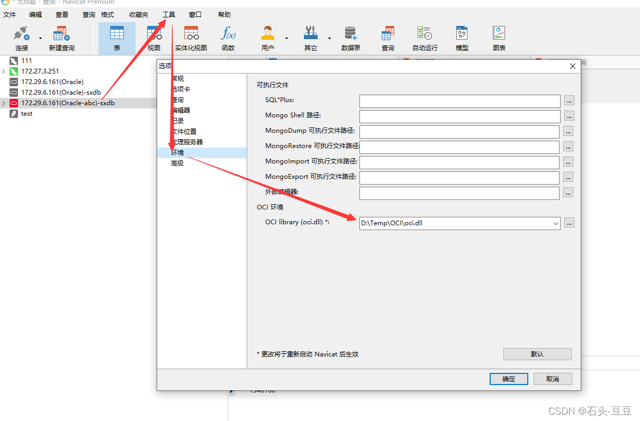Viewport: 640px width, 421px height.
Task: Open the Connection dropdown arrow
Action: pos(41,38)
